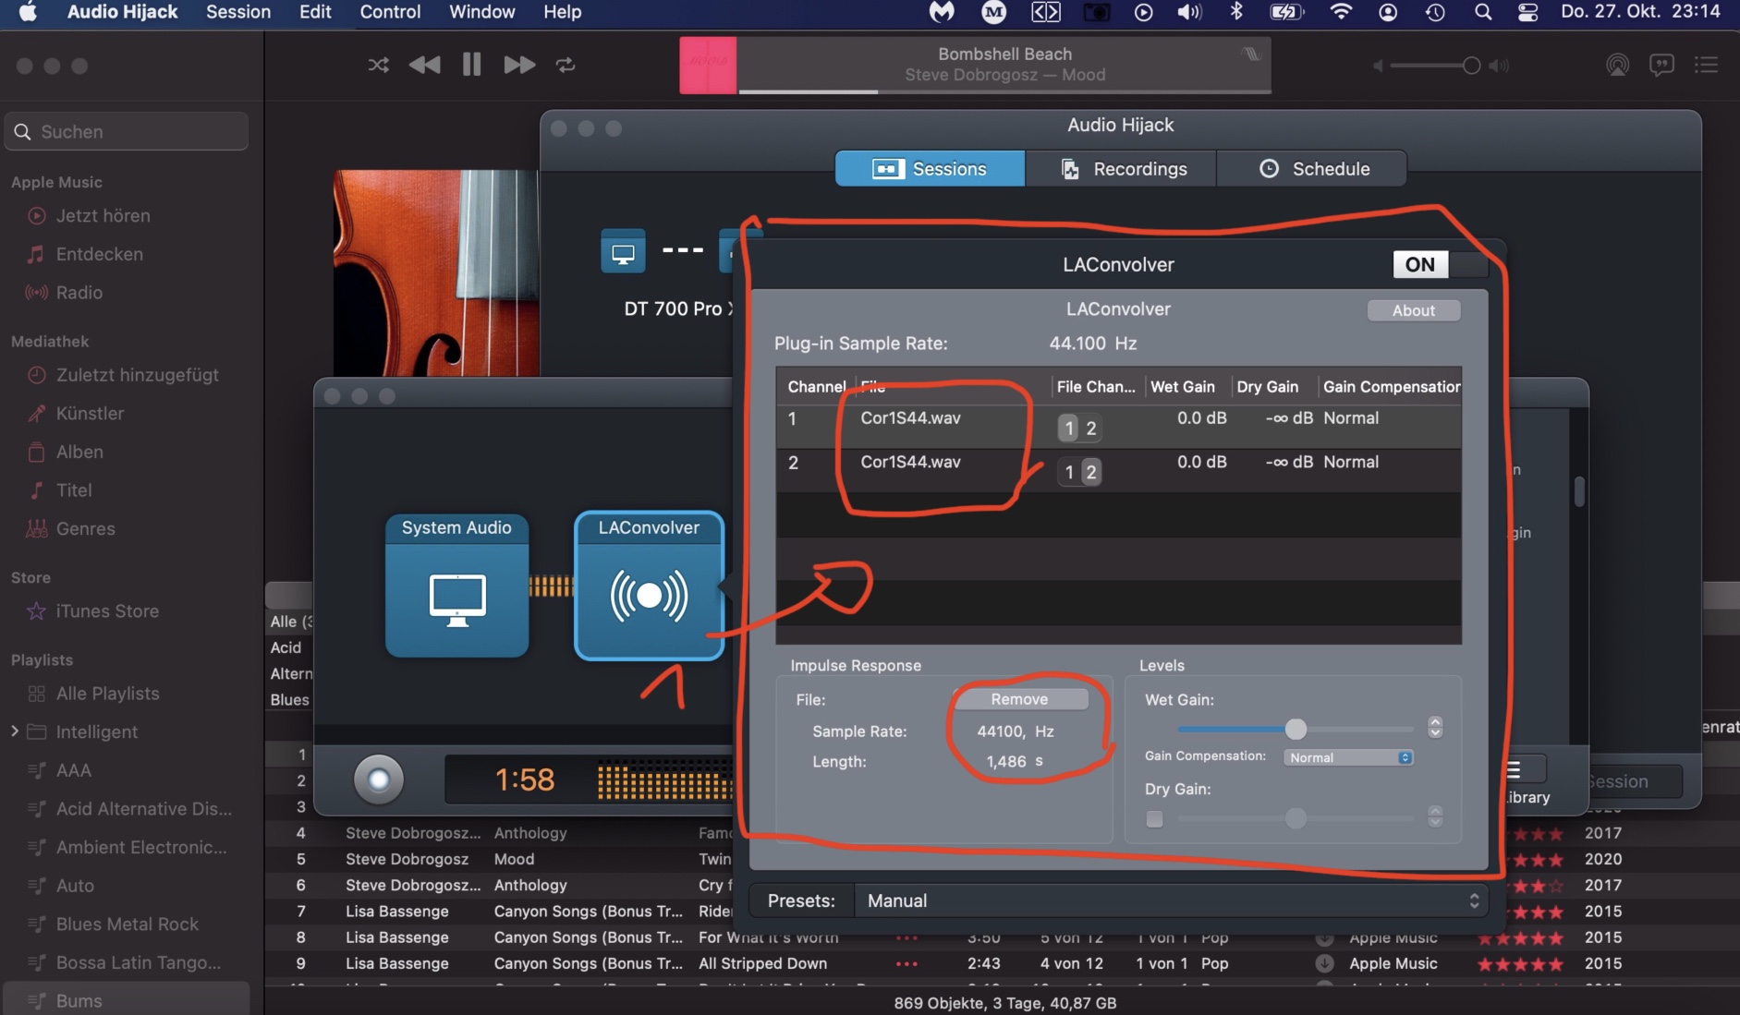Open the AirPlay output icon
1740x1015 pixels.
pyautogui.click(x=1617, y=65)
